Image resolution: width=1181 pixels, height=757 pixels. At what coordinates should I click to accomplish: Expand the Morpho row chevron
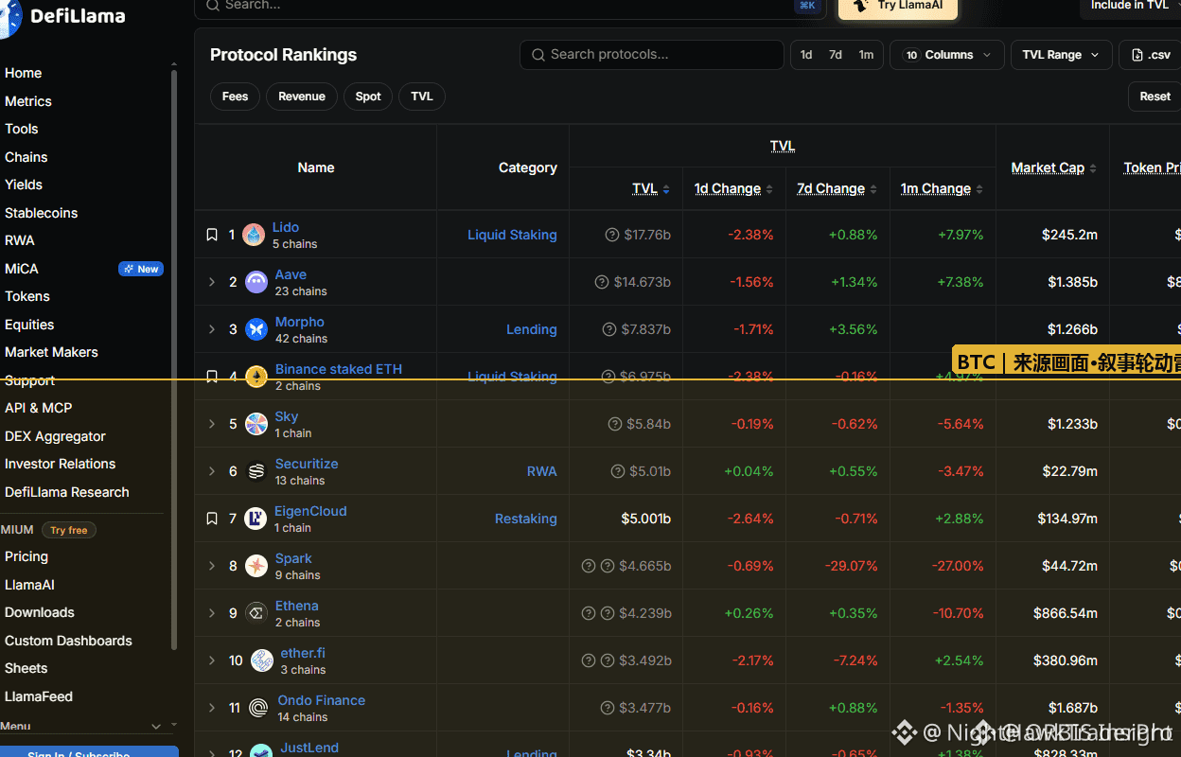(x=212, y=329)
